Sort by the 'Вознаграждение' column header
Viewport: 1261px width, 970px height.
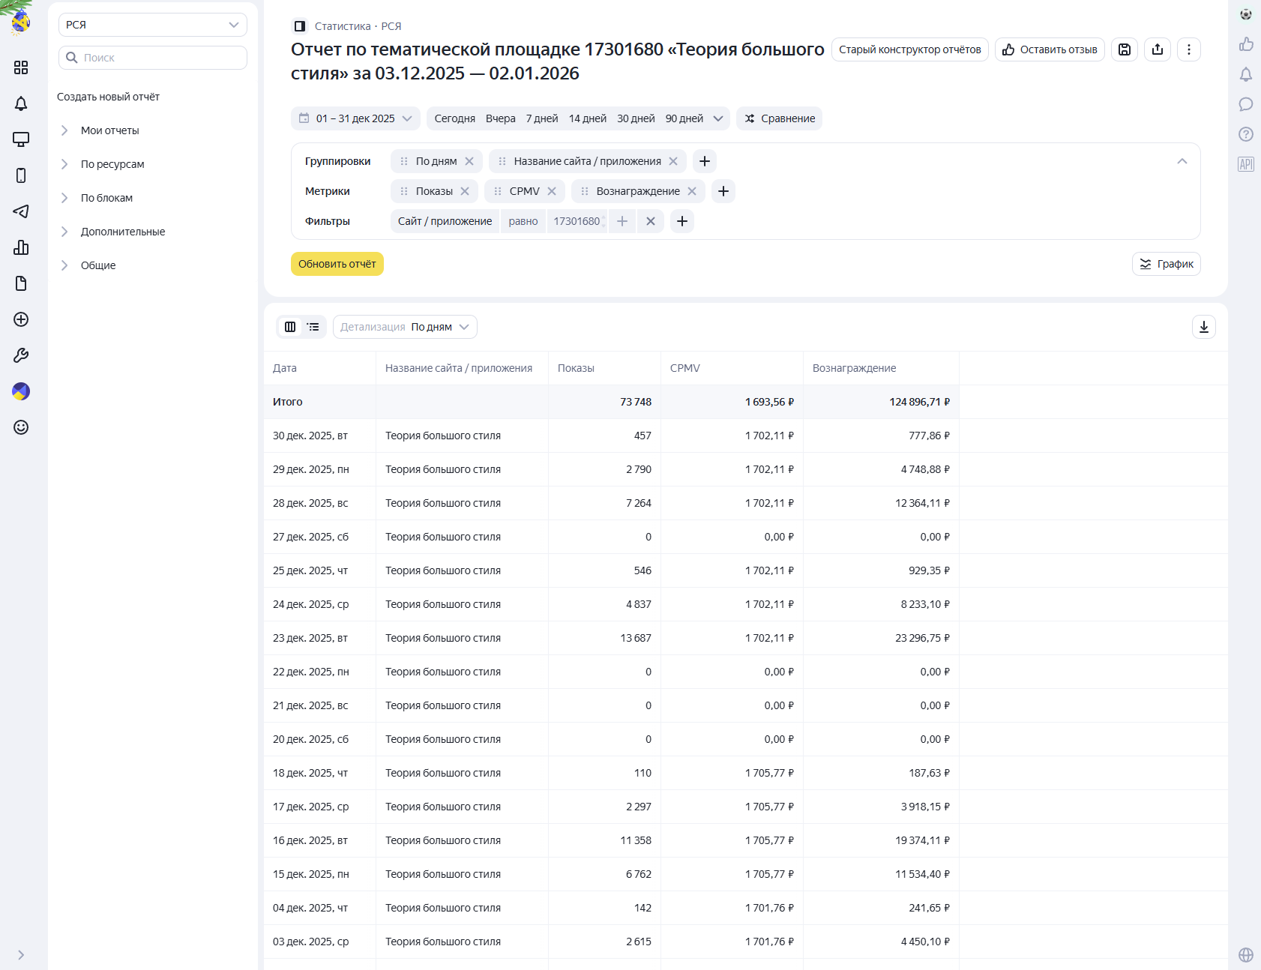pos(855,368)
